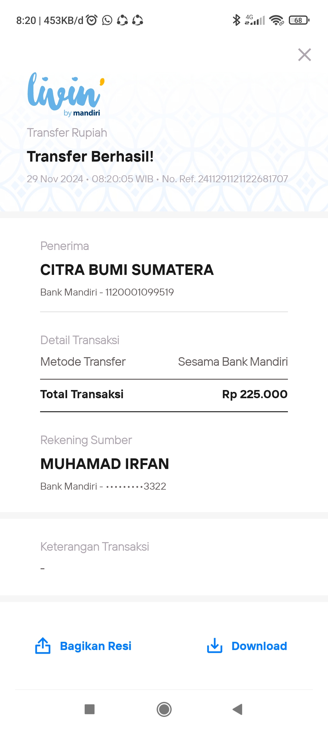
Task: Tap the Sesama Bank Mandiri method value
Action: click(233, 362)
